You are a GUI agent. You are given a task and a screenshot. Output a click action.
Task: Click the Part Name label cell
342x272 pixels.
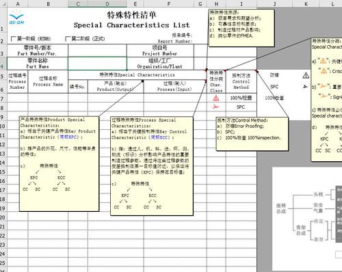[x=38, y=64]
